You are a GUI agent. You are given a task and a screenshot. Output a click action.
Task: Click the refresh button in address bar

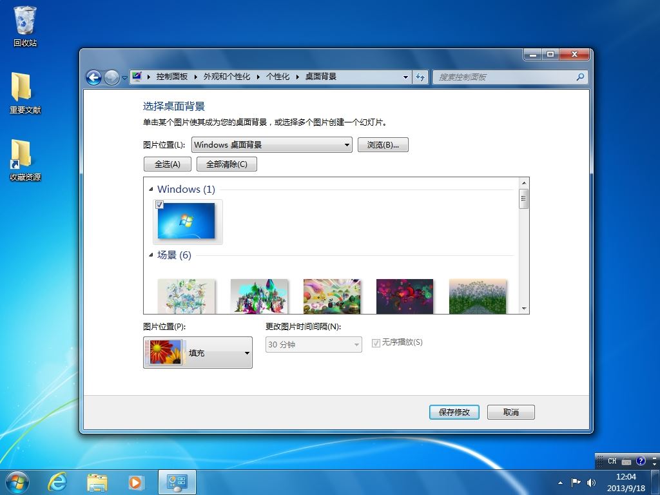420,77
